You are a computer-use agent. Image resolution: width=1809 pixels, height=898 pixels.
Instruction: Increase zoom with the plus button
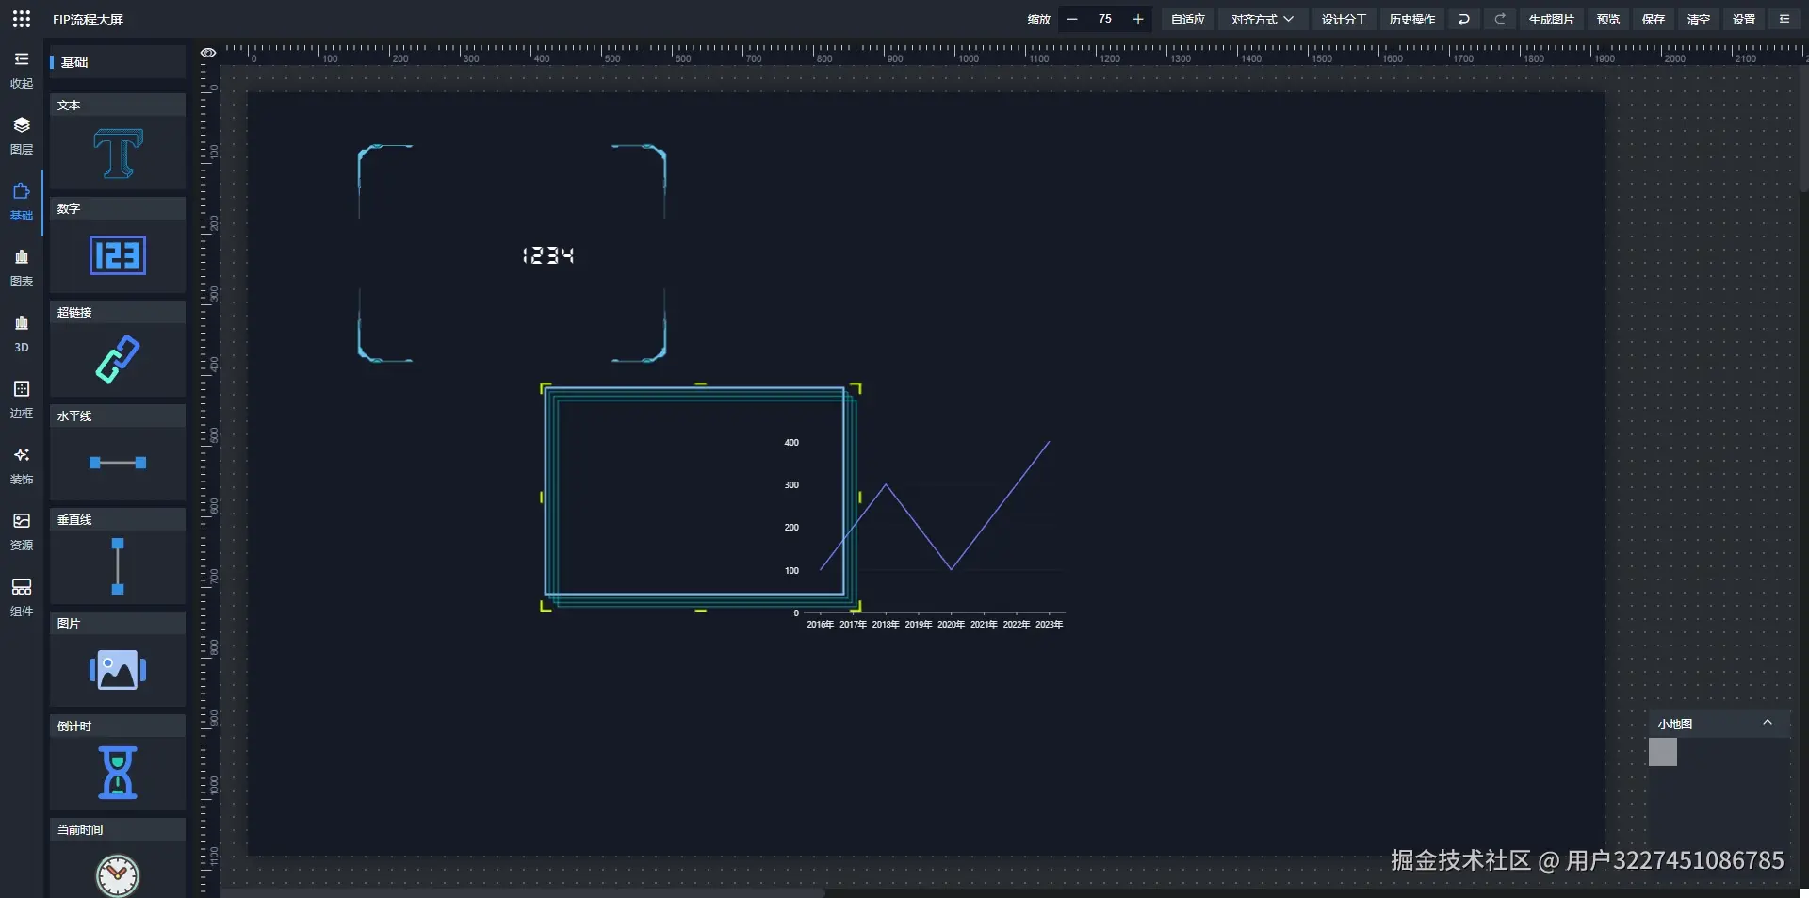(x=1138, y=19)
